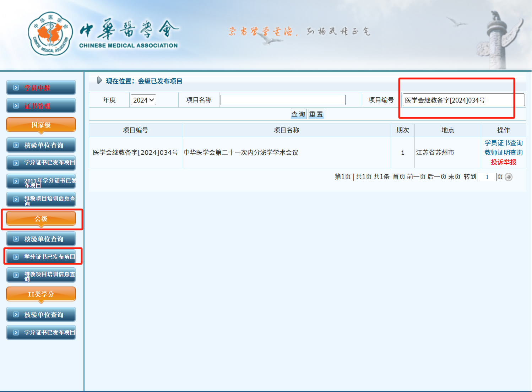
Task: Click the Chinese Medical Association logo
Action: click(50, 33)
